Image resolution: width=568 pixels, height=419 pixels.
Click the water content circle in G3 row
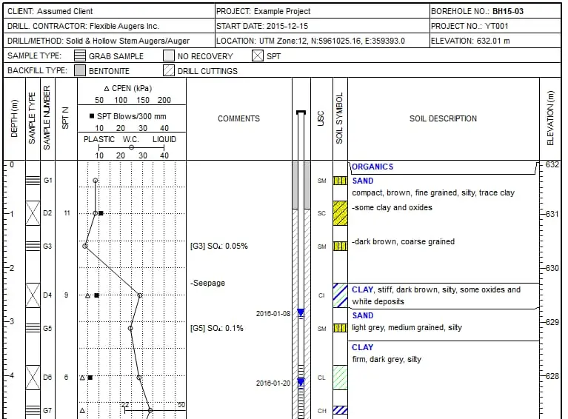[x=84, y=247]
